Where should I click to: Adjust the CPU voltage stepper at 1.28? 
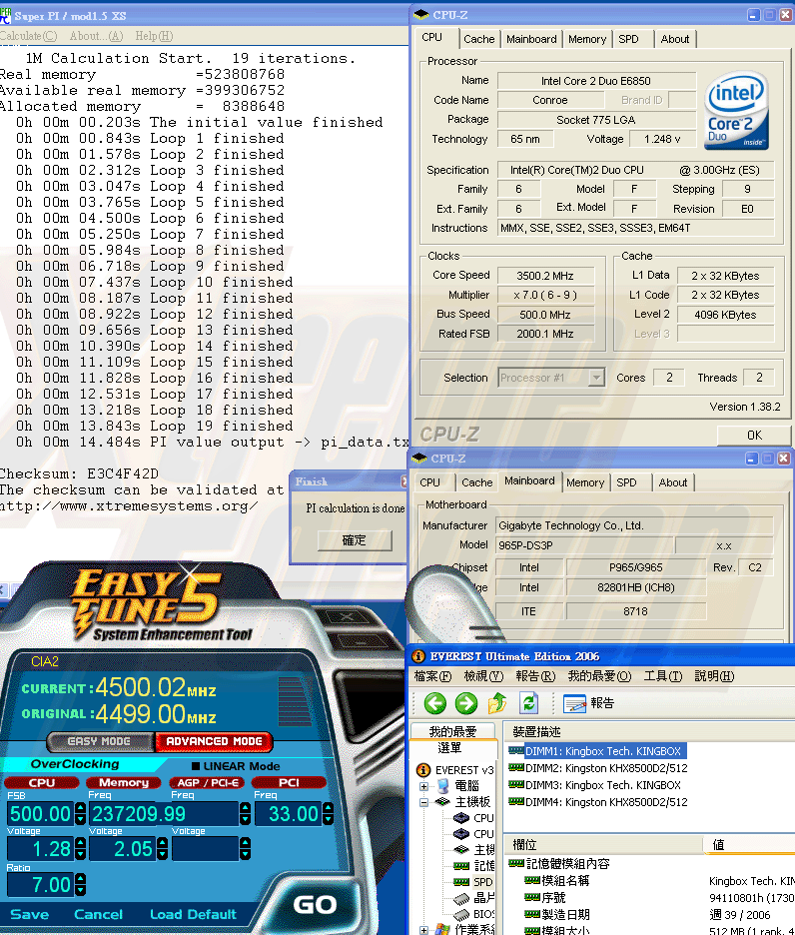tap(81, 849)
